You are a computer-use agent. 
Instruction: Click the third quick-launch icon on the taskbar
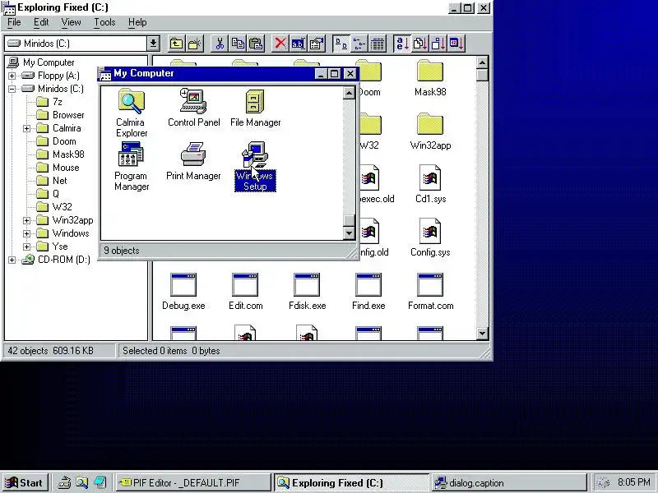(100, 483)
